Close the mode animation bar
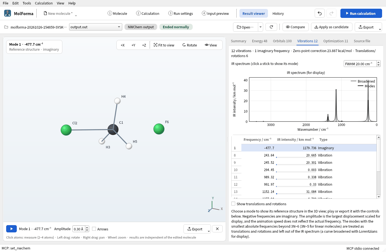 pos(217,229)
